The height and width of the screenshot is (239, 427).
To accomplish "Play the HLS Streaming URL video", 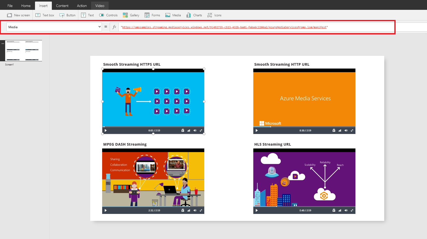I will pyautogui.click(x=257, y=211).
